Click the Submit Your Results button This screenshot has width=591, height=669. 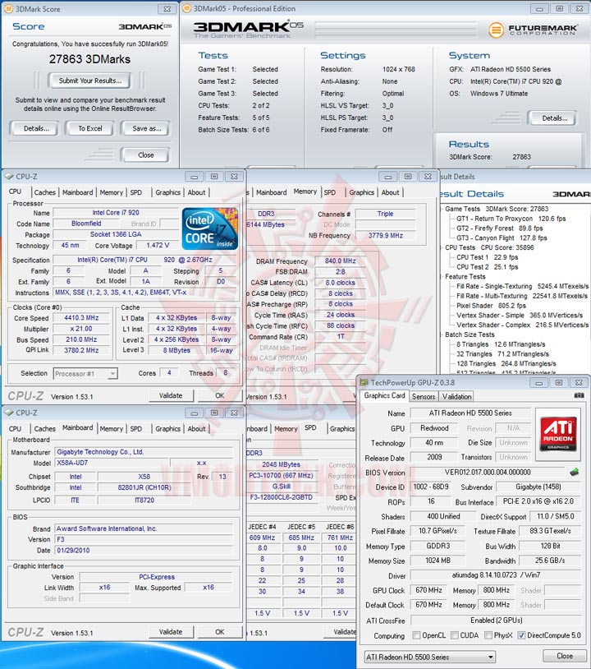pyautogui.click(x=89, y=81)
